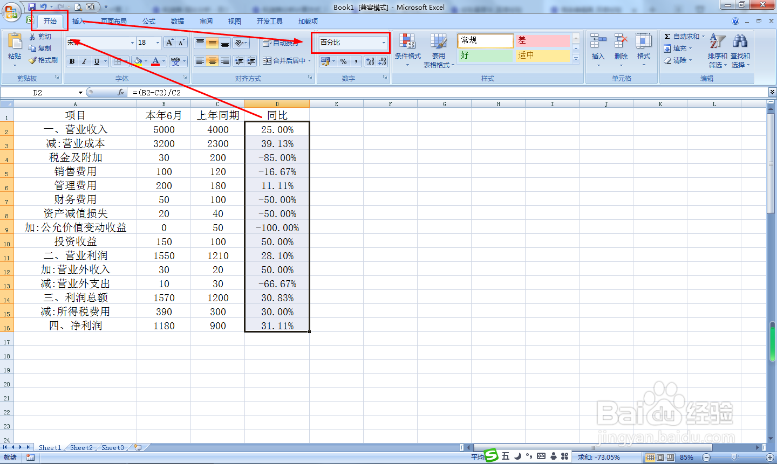Apply the yellow fill color bucket
The image size is (777, 464).
point(138,61)
